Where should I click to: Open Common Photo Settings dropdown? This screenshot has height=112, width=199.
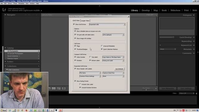tap(90, 76)
